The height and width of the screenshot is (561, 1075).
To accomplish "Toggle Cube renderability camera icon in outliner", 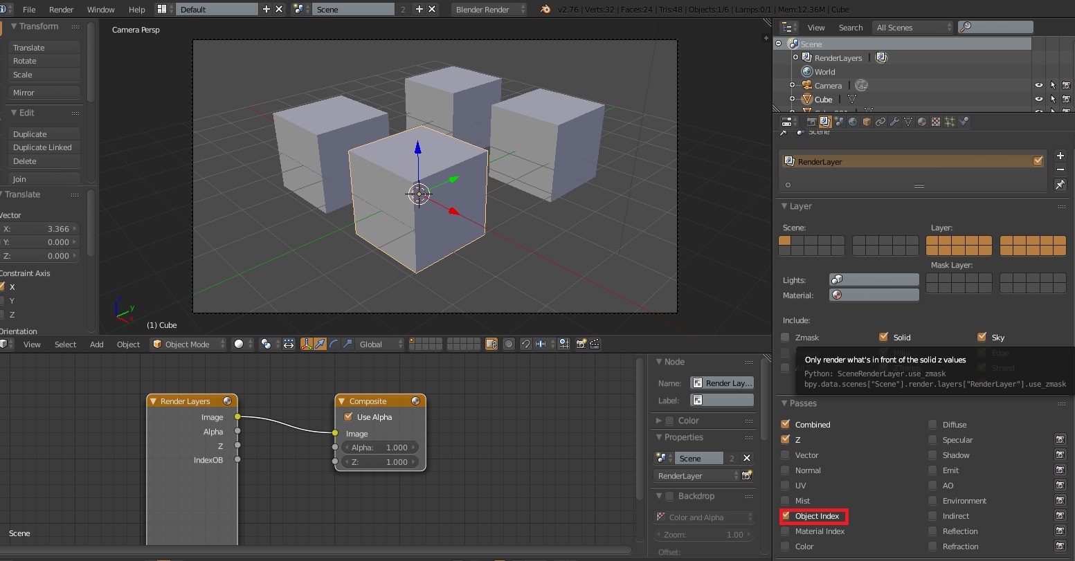I will [1066, 99].
